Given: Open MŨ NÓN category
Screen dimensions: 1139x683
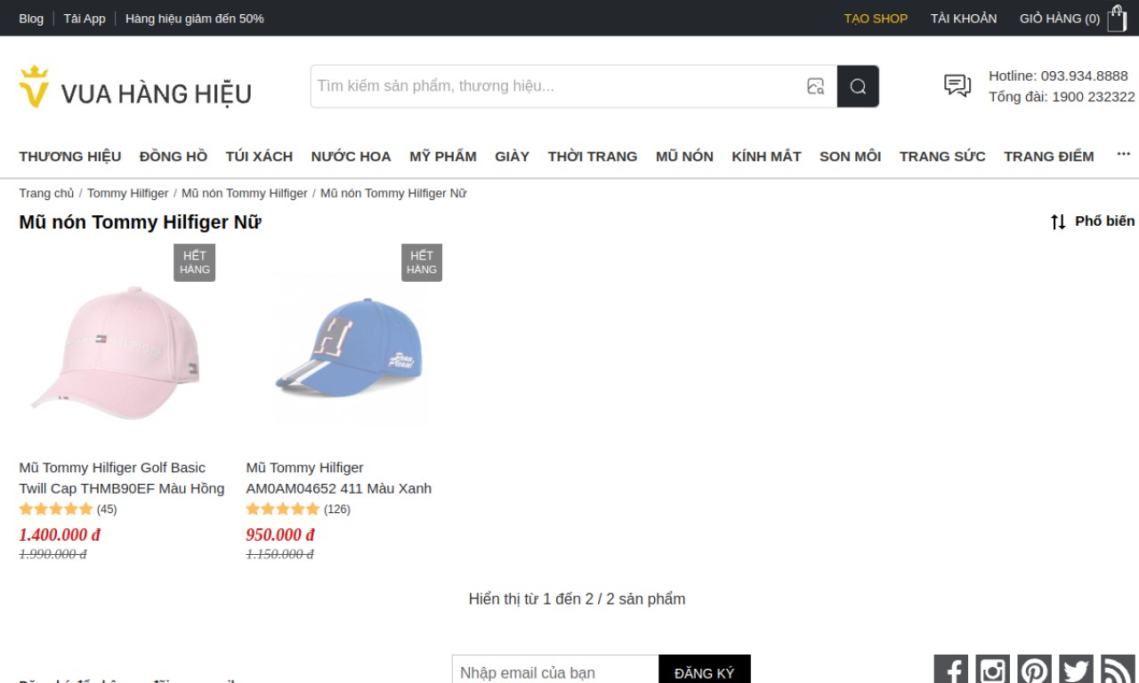Looking at the screenshot, I should click(684, 157).
